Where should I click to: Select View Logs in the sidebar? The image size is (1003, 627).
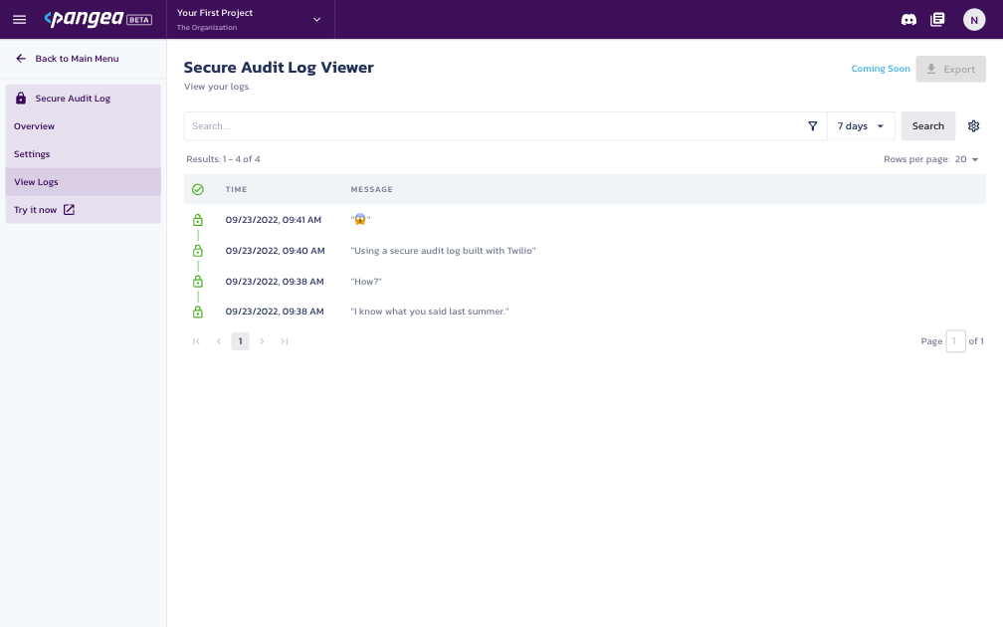[84, 182]
